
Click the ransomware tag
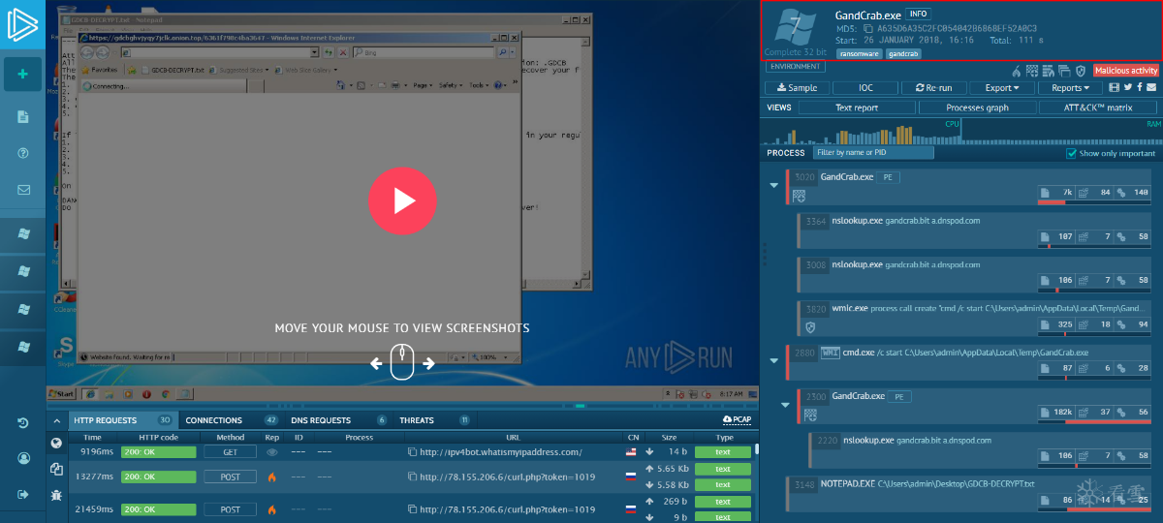859,54
